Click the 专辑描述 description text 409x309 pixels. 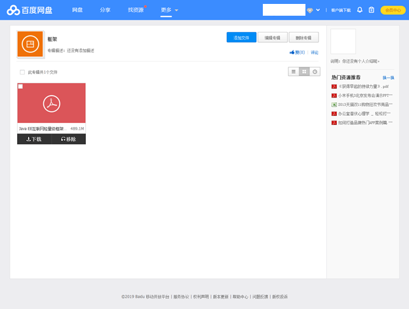[x=71, y=50]
